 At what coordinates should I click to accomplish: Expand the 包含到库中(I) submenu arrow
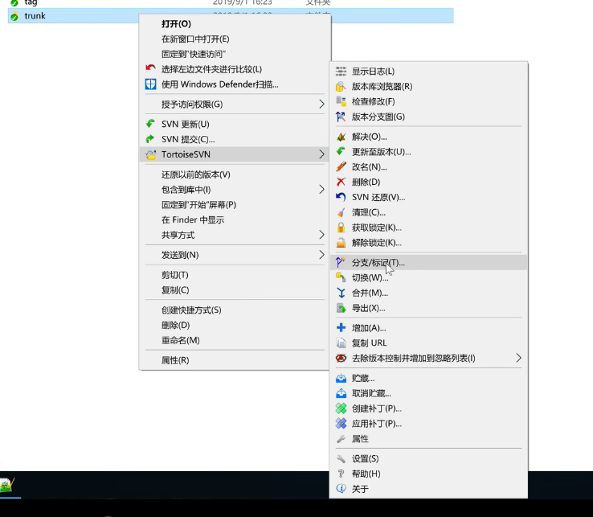[321, 190]
